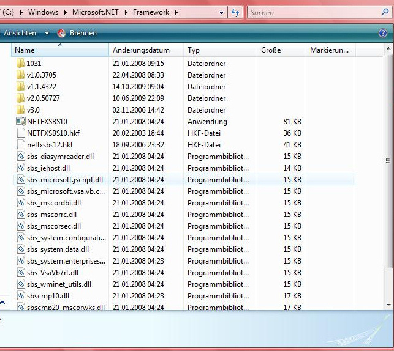The height and width of the screenshot is (351, 394).
Task: Click the sbs_mscorrc.dll file icon
Action: click(21, 215)
